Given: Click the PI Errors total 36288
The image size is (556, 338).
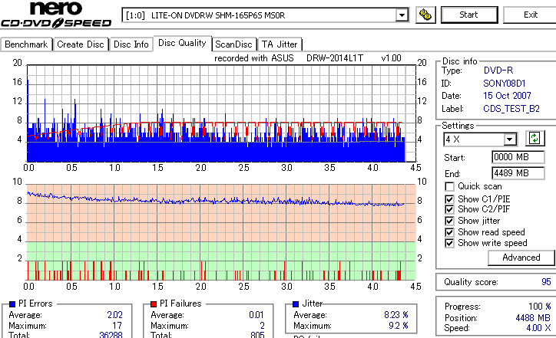Looking at the screenshot, I should click(111, 334).
